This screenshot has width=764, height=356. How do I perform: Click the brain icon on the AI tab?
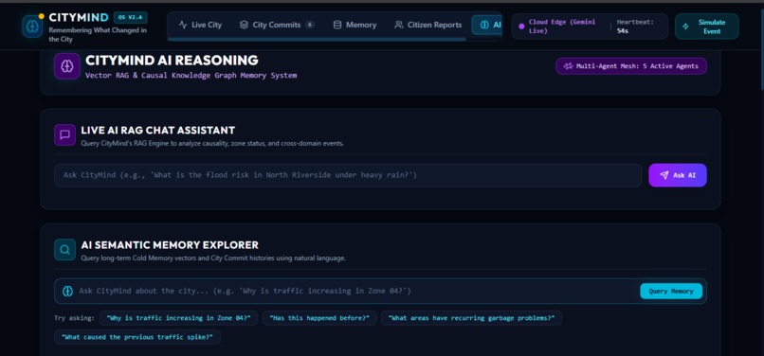click(x=484, y=25)
